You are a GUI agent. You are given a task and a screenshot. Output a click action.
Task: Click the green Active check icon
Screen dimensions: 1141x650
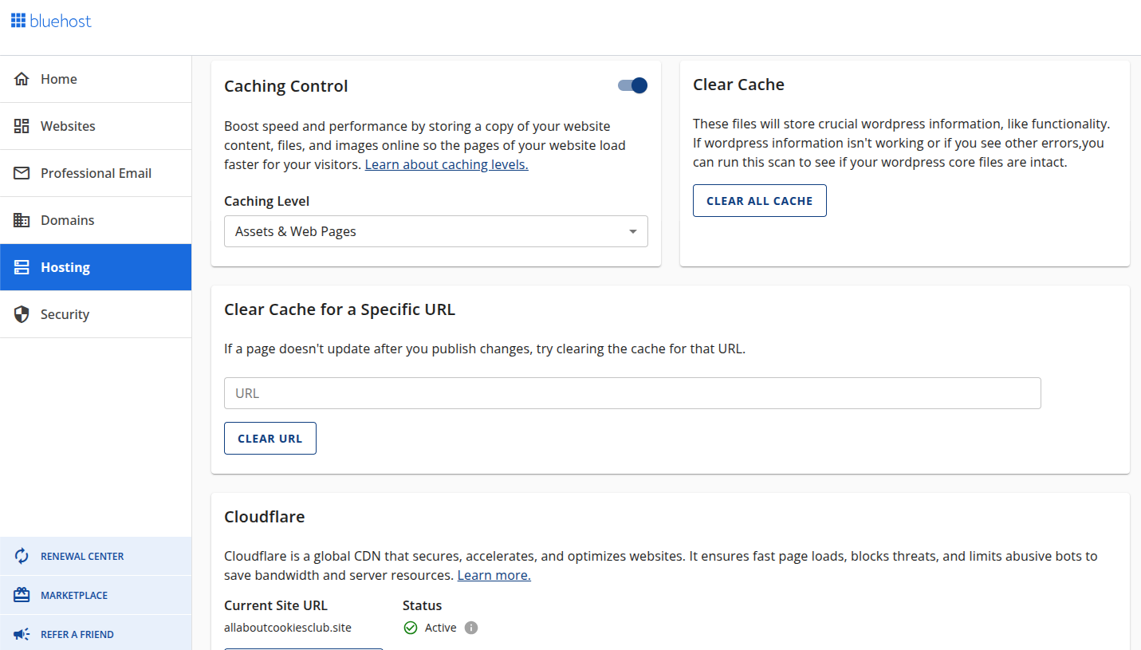[411, 628]
